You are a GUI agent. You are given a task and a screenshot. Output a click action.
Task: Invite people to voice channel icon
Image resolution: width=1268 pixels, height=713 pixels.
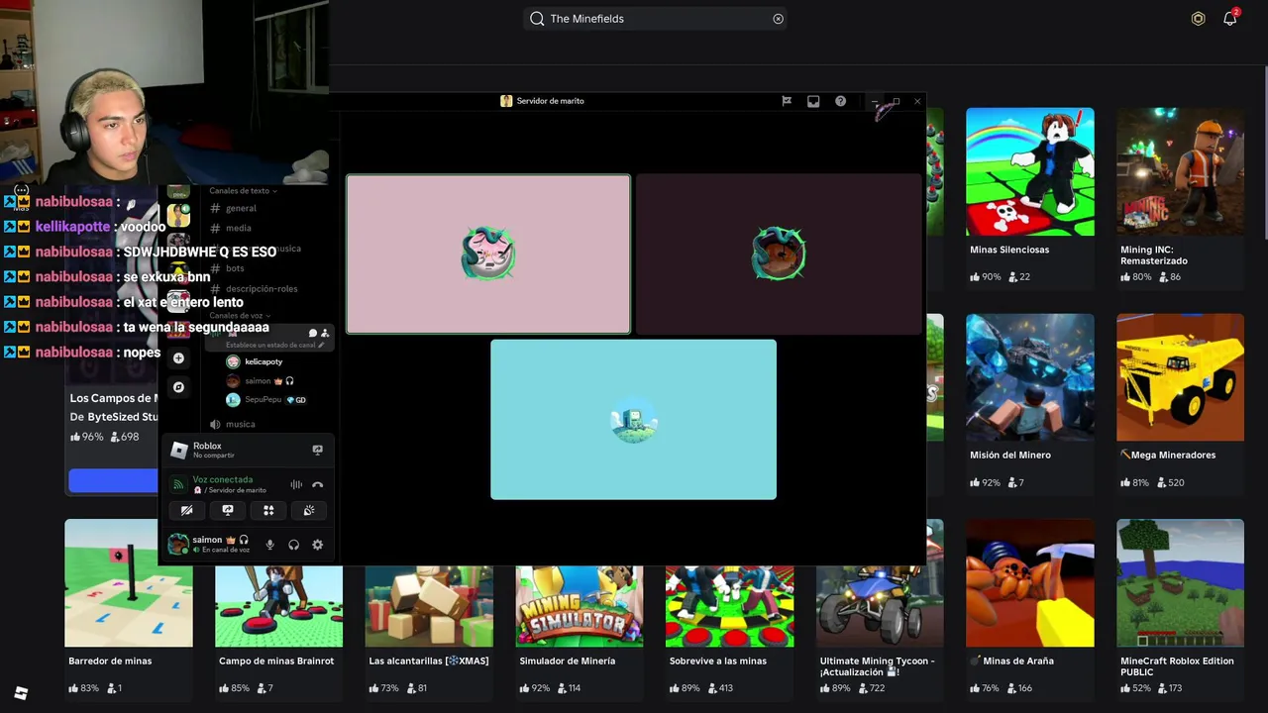pos(324,334)
